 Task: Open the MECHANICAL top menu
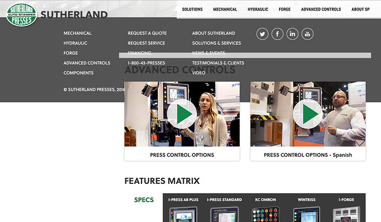click(225, 9)
